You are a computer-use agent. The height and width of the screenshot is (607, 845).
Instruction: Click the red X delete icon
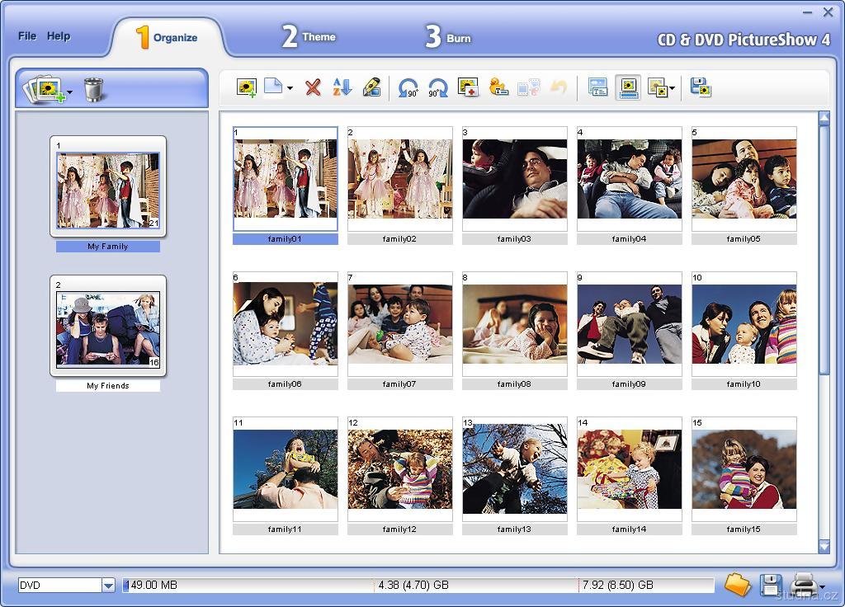click(x=313, y=87)
